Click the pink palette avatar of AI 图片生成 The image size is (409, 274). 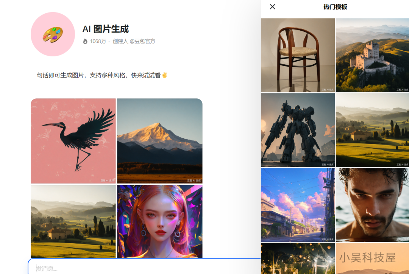53,34
